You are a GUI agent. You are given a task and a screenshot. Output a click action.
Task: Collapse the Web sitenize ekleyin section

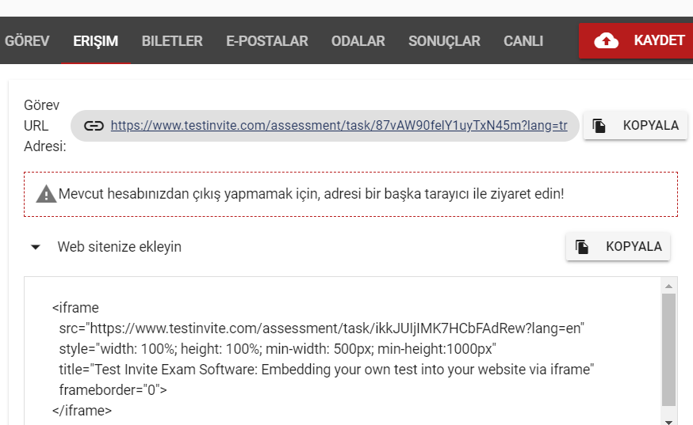36,247
